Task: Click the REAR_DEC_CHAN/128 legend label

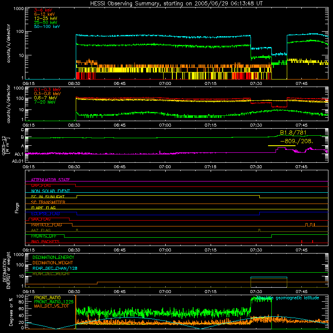Action: click(x=55, y=268)
